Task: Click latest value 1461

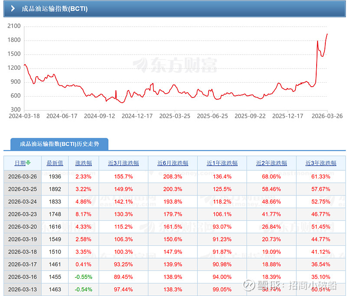Action: [55, 264]
